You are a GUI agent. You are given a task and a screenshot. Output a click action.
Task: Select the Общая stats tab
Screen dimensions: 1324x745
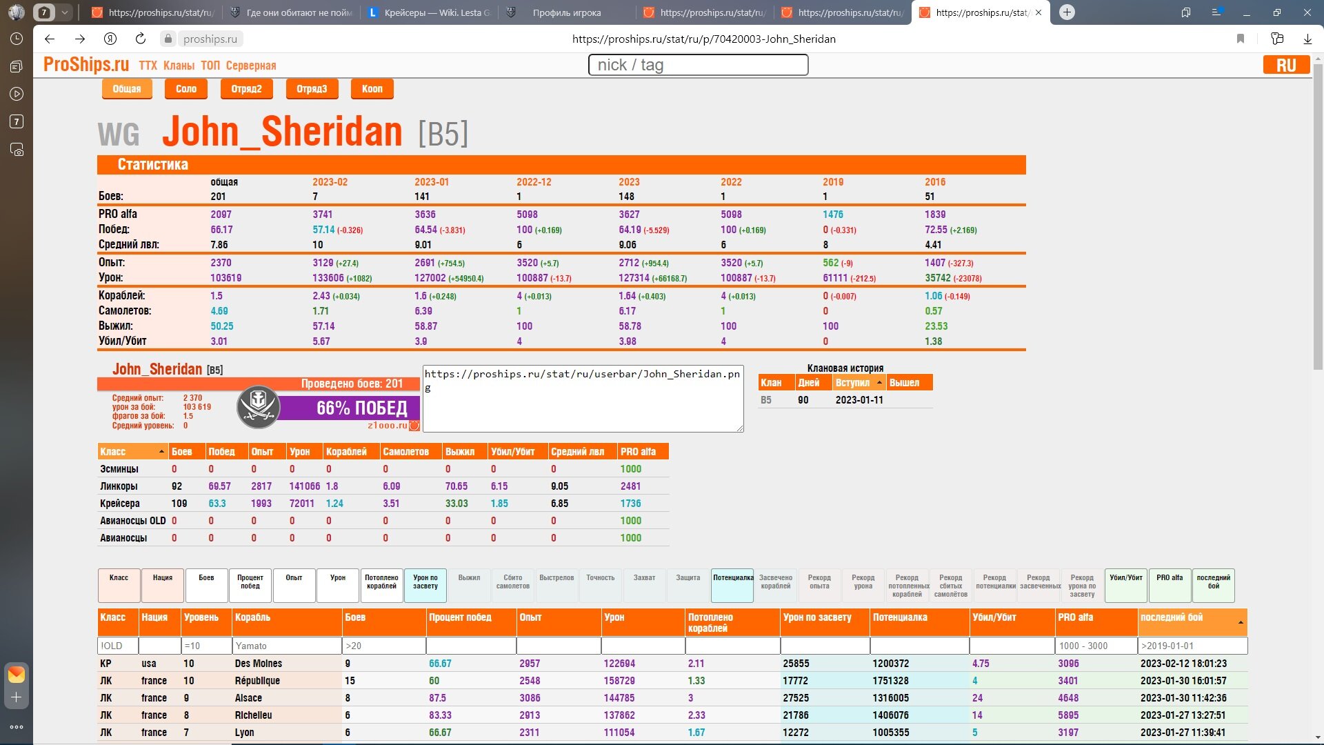click(127, 89)
